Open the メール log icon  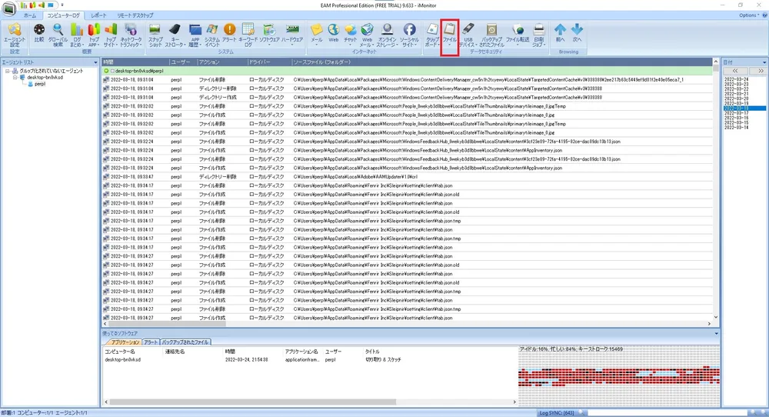click(317, 34)
